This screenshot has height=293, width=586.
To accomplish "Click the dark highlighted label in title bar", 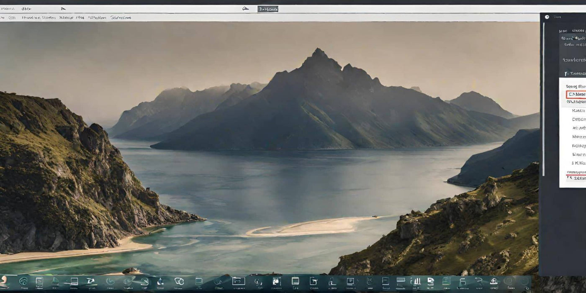I will point(268,9).
